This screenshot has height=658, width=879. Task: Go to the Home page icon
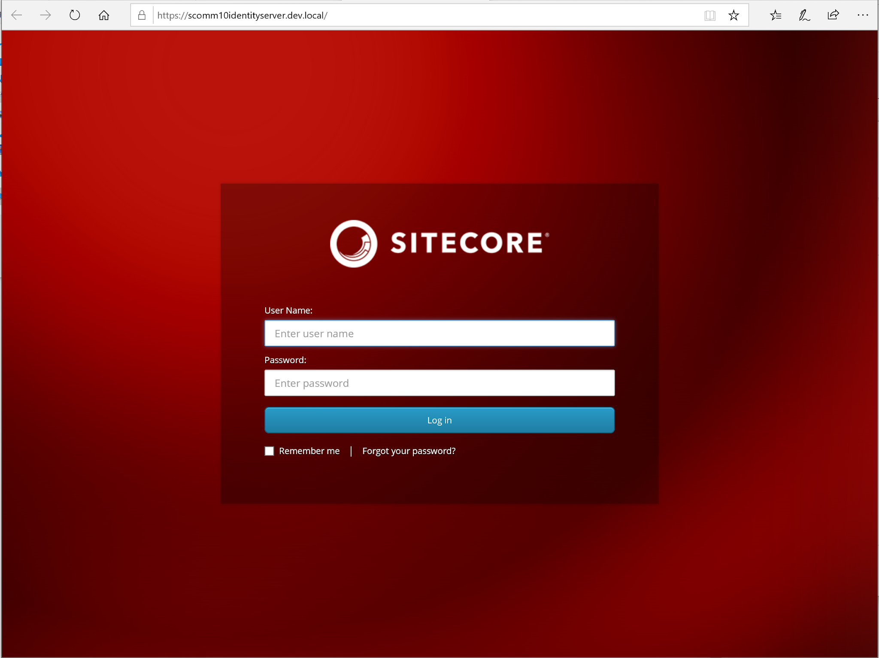104,15
